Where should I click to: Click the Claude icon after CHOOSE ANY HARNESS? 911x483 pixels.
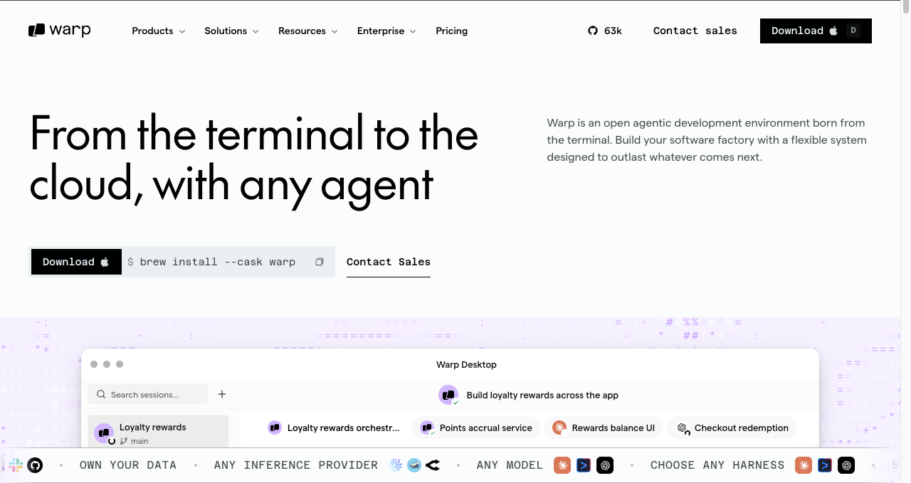pos(804,465)
